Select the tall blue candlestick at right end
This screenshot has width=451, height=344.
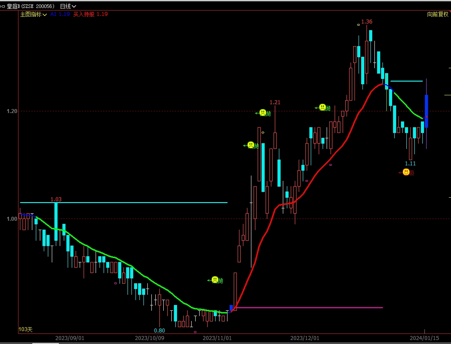[x=426, y=111]
